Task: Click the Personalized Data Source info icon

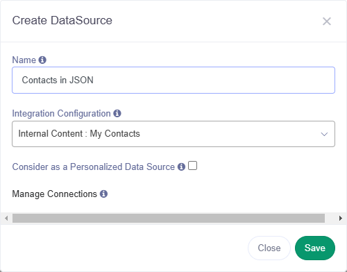Action: click(181, 167)
